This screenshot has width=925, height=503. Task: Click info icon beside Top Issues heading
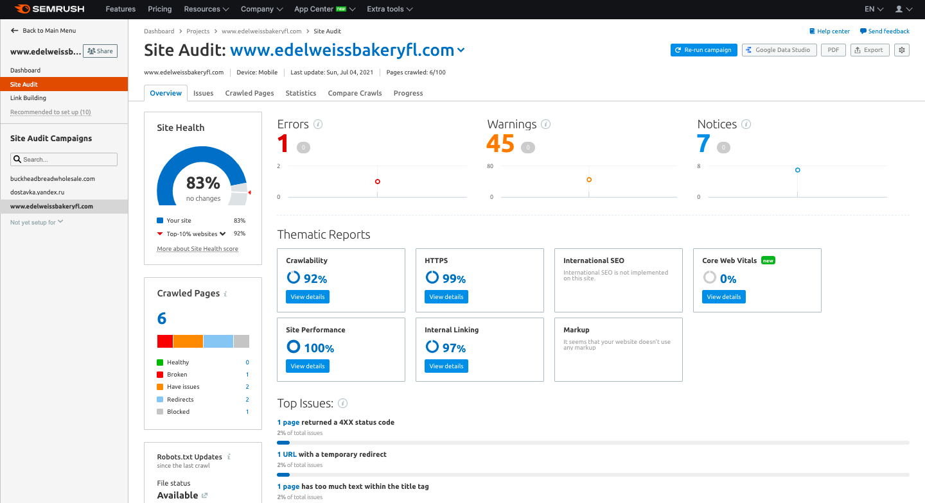point(343,404)
